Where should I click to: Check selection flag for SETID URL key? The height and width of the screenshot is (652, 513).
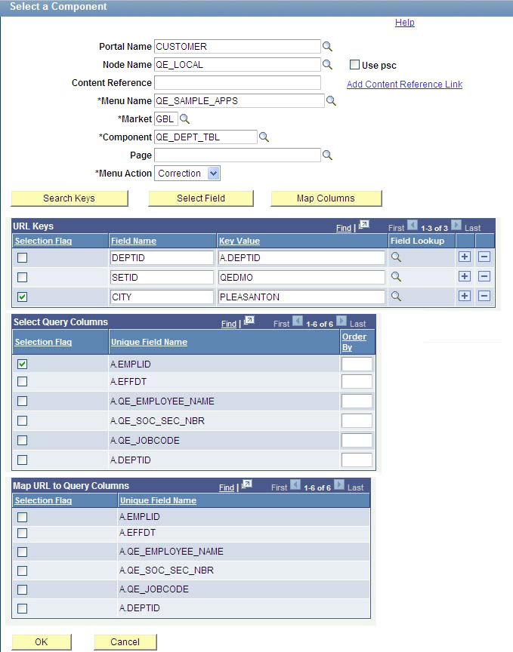pos(23,278)
